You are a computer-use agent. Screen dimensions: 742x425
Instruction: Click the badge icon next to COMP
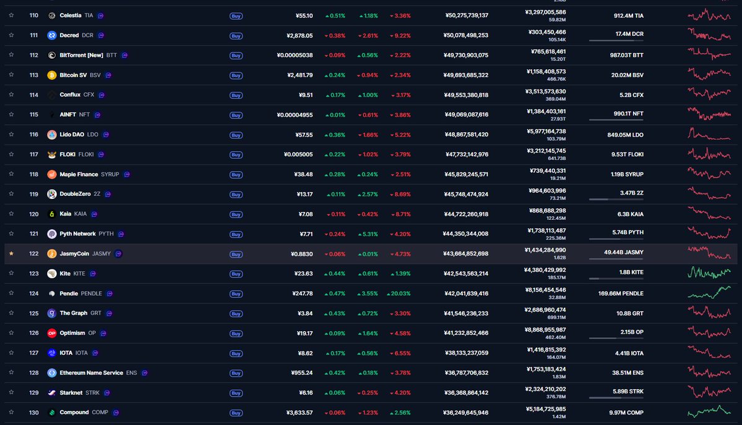pyautogui.click(x=116, y=412)
